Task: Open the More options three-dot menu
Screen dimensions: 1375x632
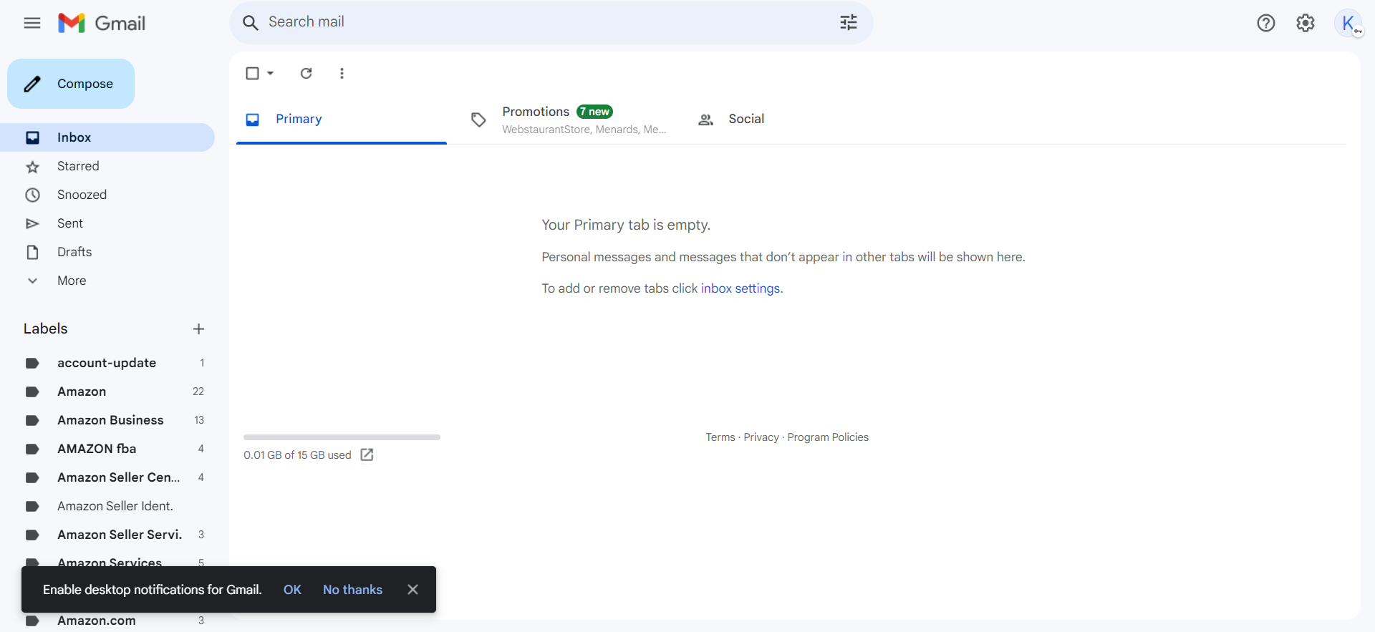Action: pyautogui.click(x=342, y=73)
